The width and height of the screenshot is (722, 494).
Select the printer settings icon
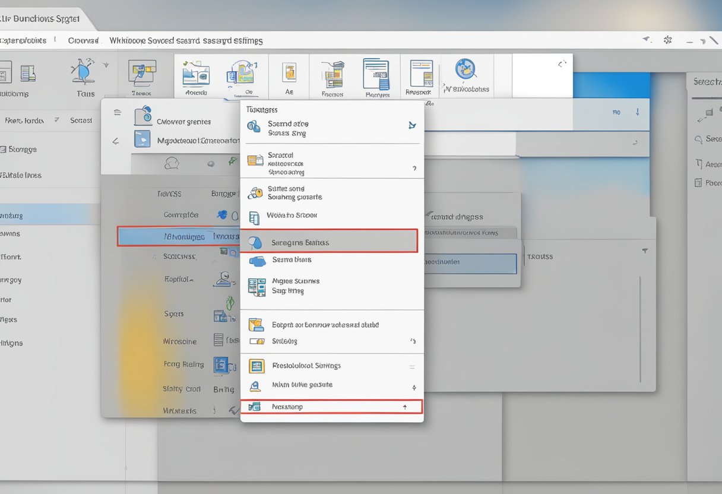(256, 366)
